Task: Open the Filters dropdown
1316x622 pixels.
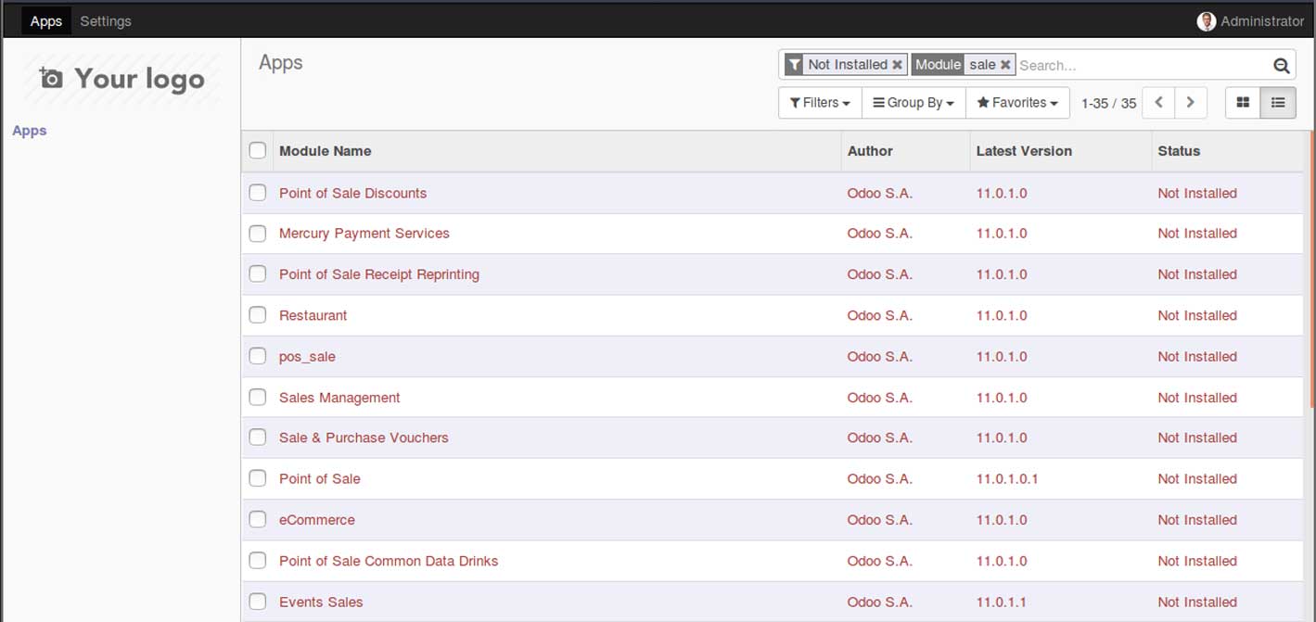Action: tap(820, 103)
